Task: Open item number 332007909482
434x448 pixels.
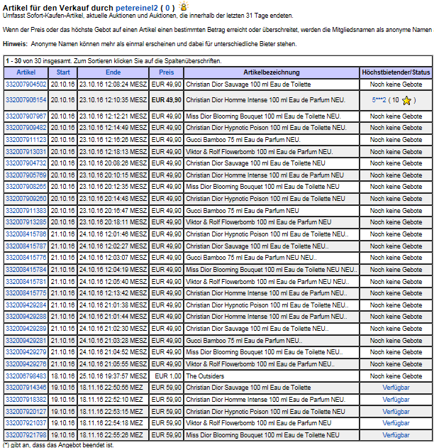Action: click(26, 128)
